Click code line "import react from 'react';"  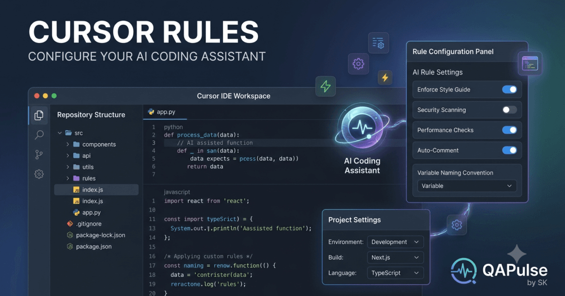pyautogui.click(x=207, y=201)
